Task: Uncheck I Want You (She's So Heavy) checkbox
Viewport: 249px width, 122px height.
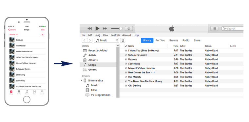Action: coord(126,51)
